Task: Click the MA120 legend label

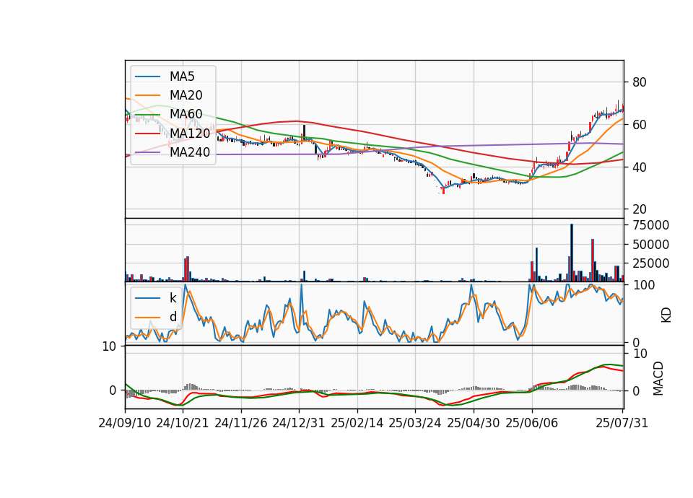Action: coord(190,133)
